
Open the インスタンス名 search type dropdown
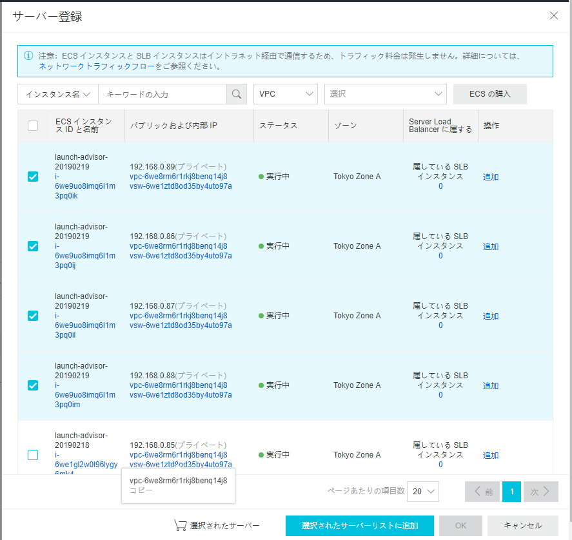58,94
